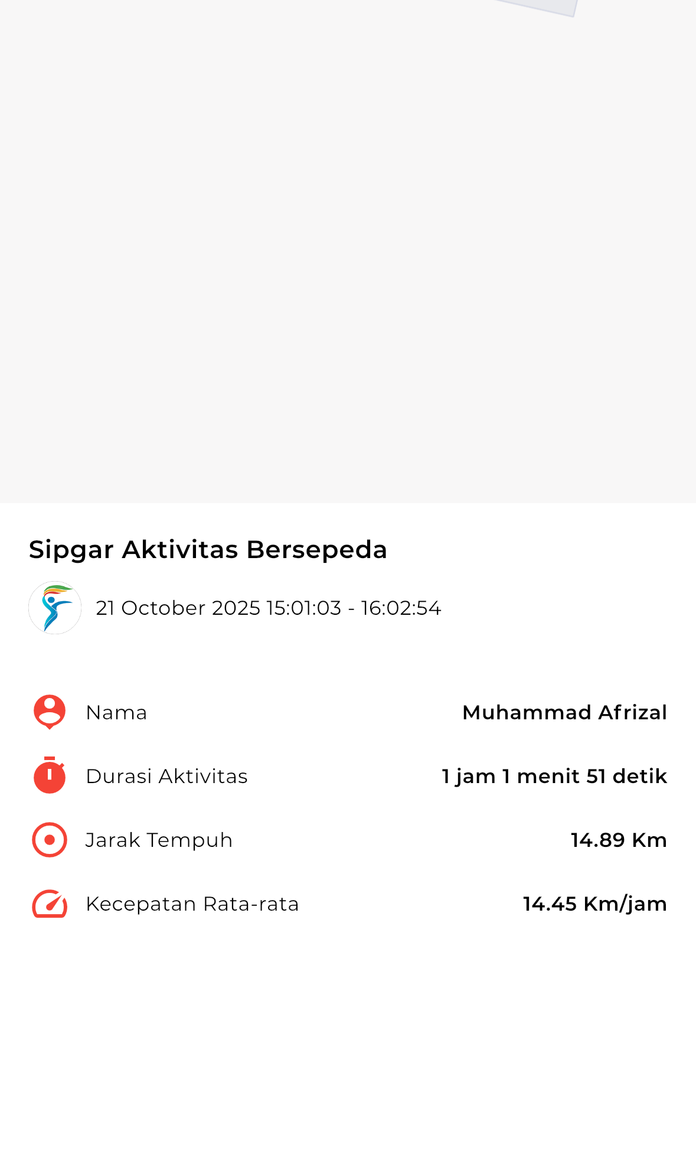Tap the name Muhammad Afrizal
The width and height of the screenshot is (696, 1164).
click(564, 712)
